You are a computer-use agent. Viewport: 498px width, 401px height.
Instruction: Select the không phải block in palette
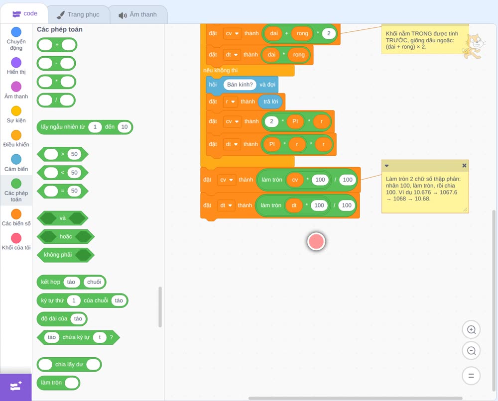point(65,255)
